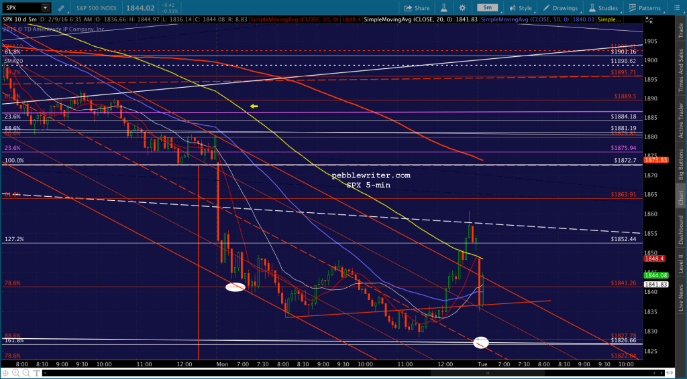Click the price axis auto-scale icon
The height and width of the screenshot is (379, 687).
pyautogui.click(x=648, y=19)
